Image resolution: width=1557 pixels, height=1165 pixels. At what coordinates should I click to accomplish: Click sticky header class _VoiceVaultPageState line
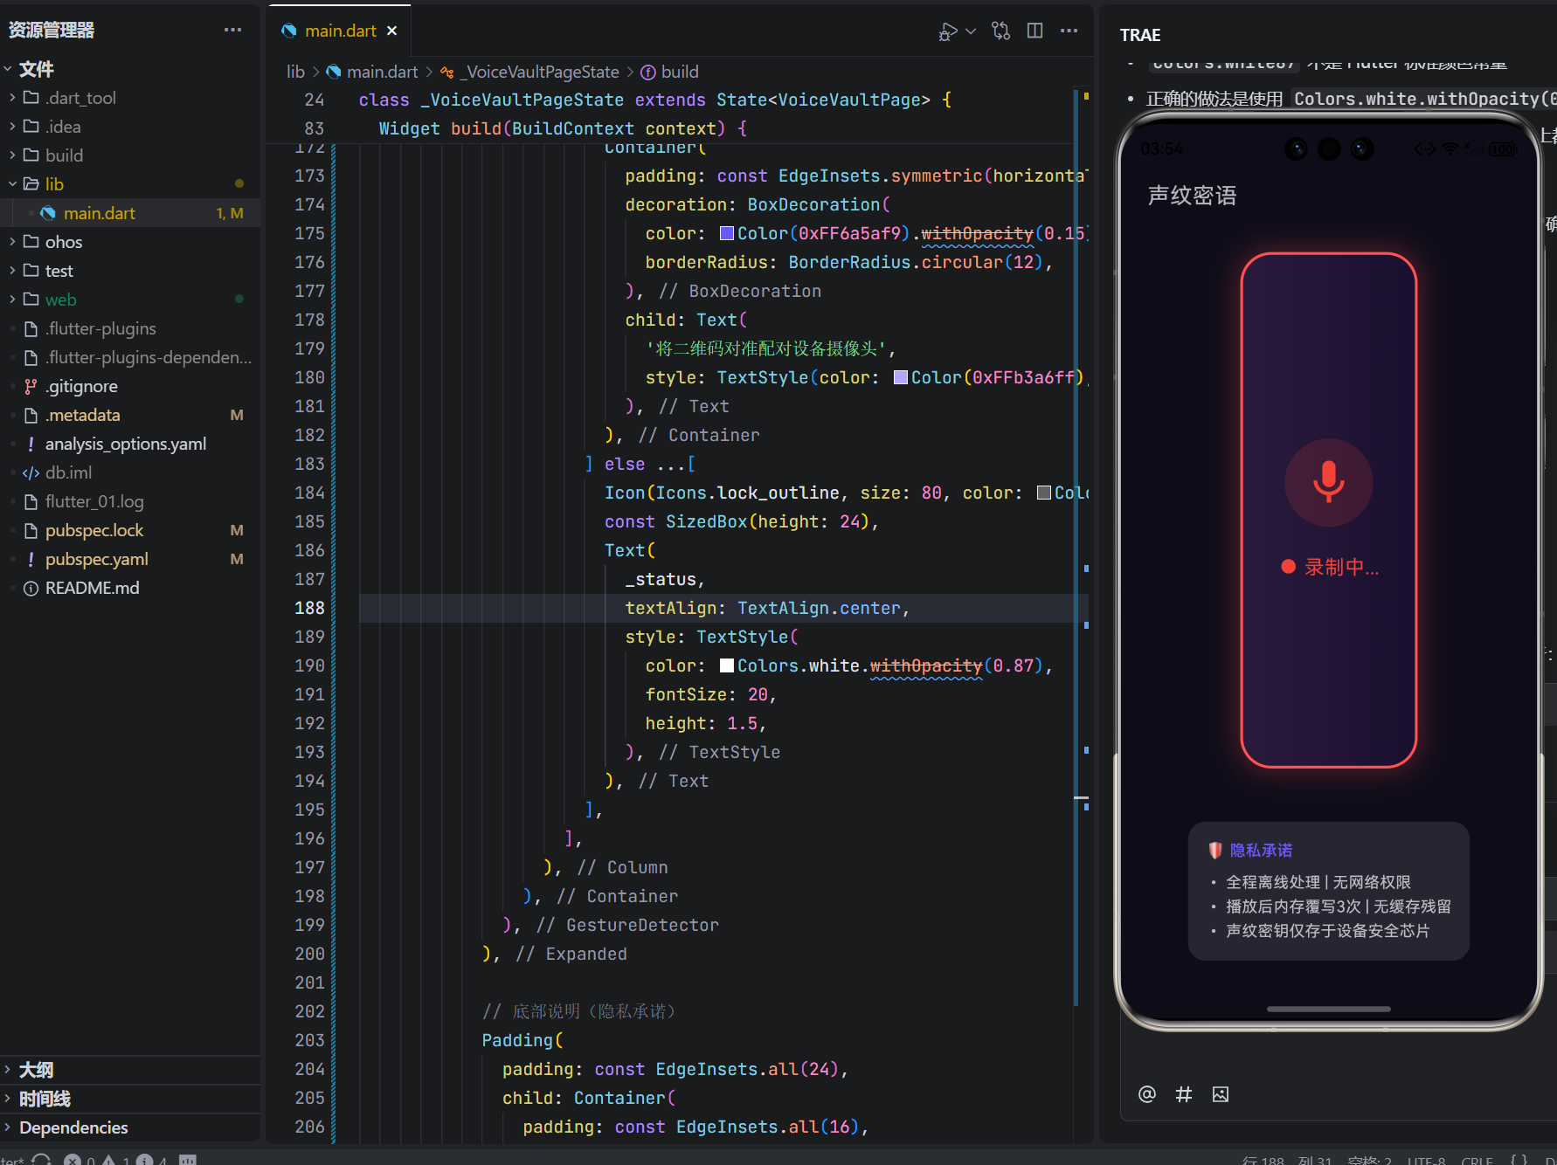(x=654, y=100)
